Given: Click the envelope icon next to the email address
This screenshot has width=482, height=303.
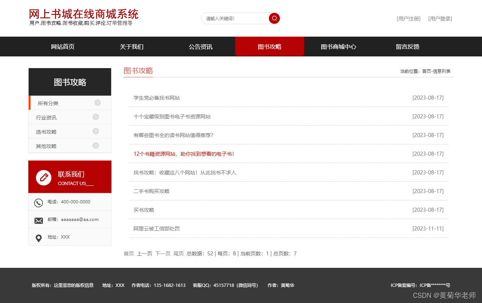Looking at the screenshot, I should pos(39,219).
